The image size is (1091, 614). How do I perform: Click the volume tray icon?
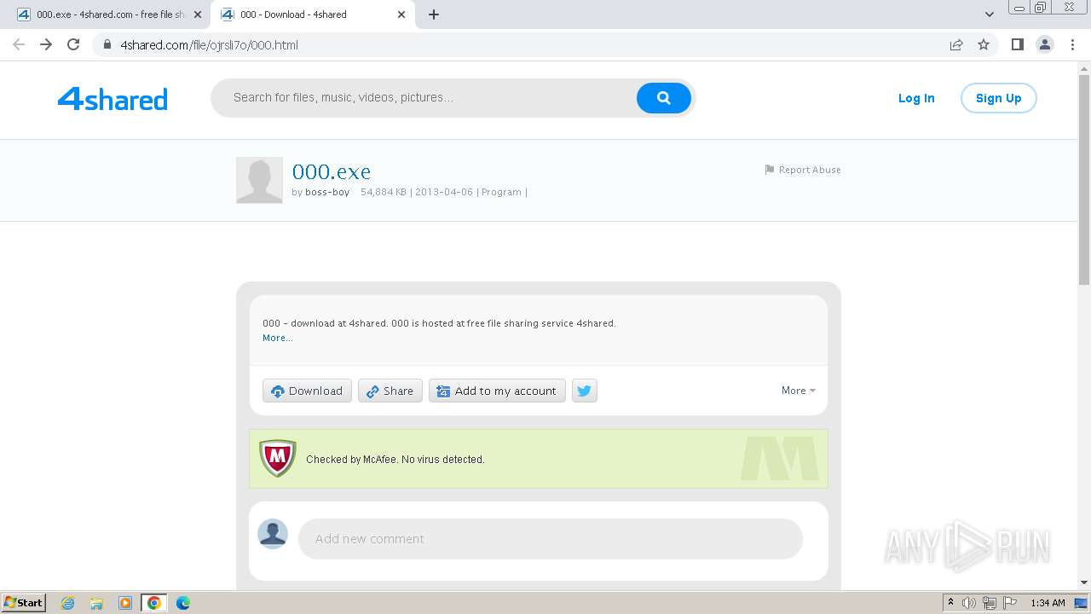click(x=969, y=603)
